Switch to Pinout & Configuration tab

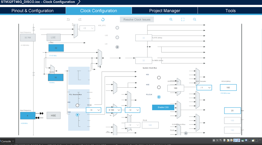[x=33, y=11]
